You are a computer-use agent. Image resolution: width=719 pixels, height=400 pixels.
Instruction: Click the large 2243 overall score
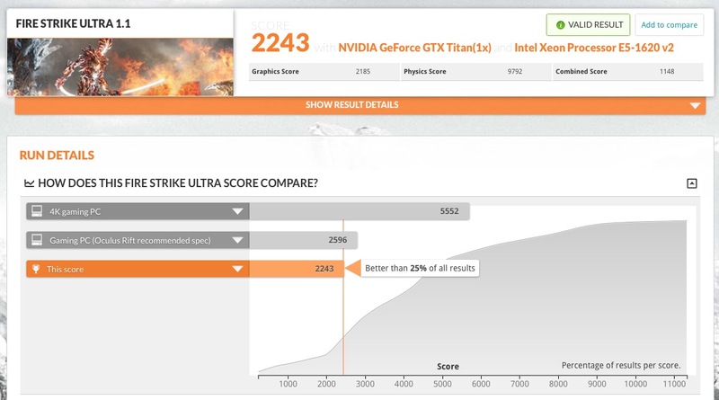[280, 42]
